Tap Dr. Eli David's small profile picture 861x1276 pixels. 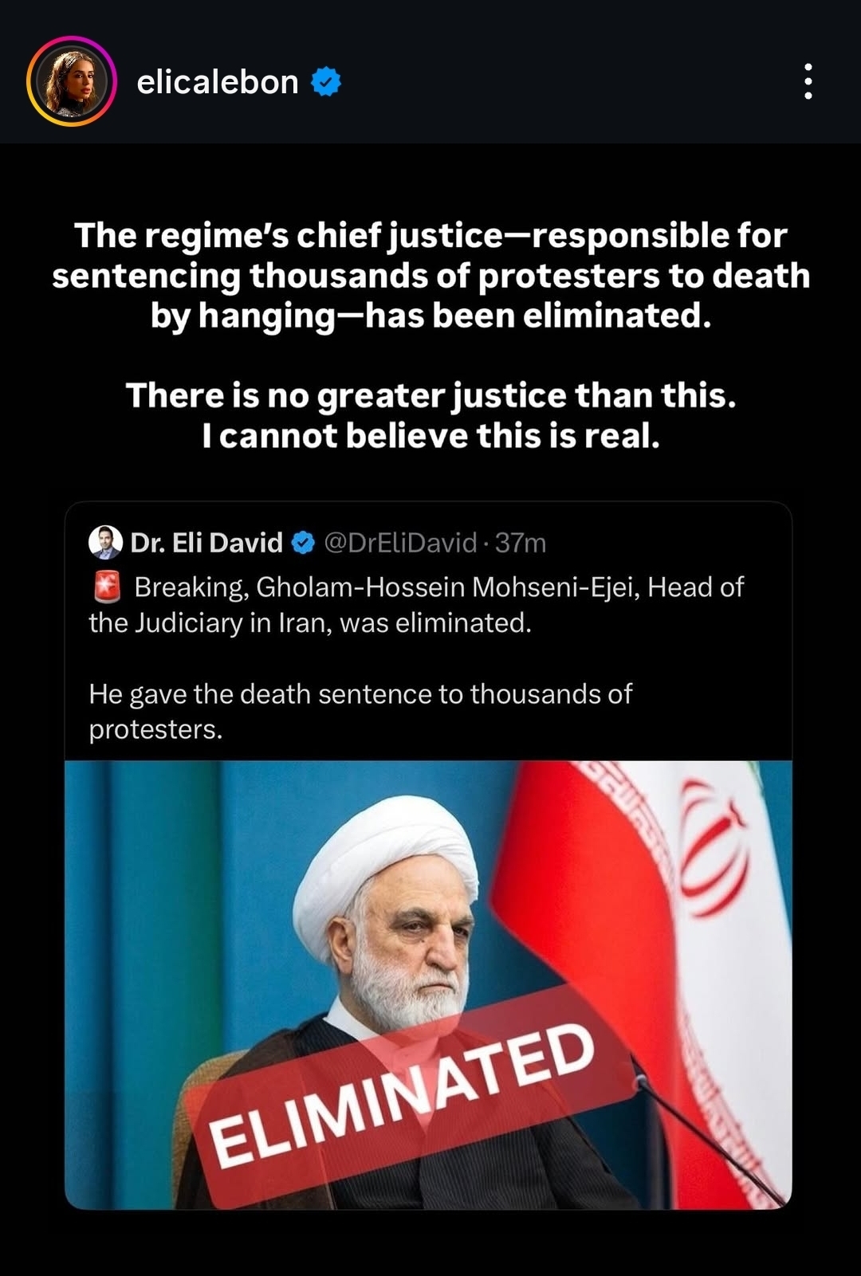point(105,542)
